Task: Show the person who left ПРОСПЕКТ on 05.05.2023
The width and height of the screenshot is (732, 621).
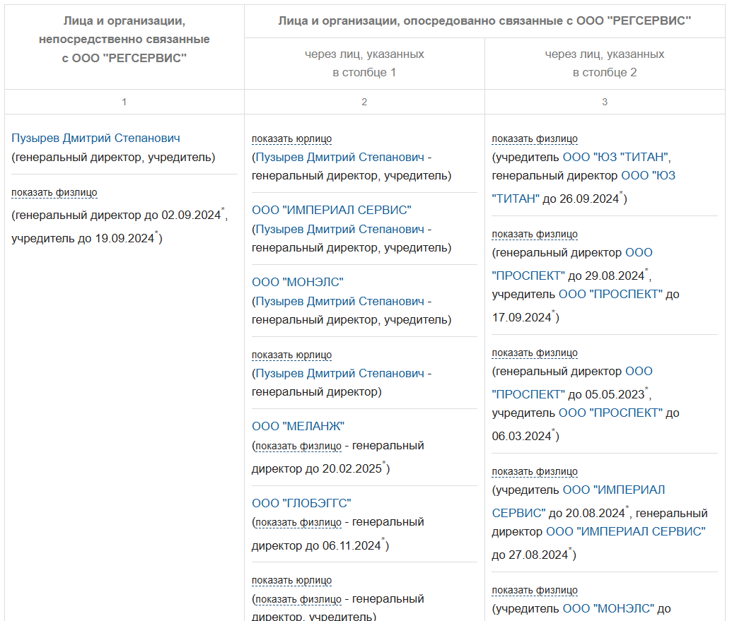Action: [535, 353]
